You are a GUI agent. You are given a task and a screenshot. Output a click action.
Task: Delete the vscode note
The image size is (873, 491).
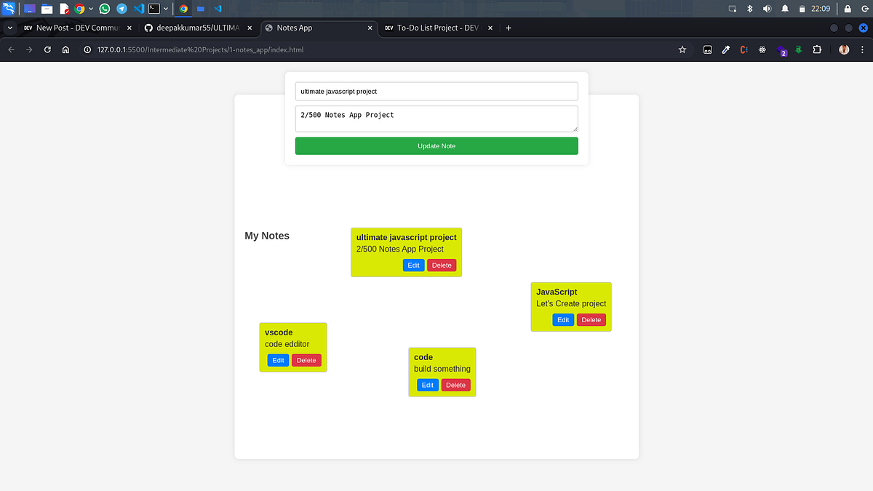click(306, 360)
